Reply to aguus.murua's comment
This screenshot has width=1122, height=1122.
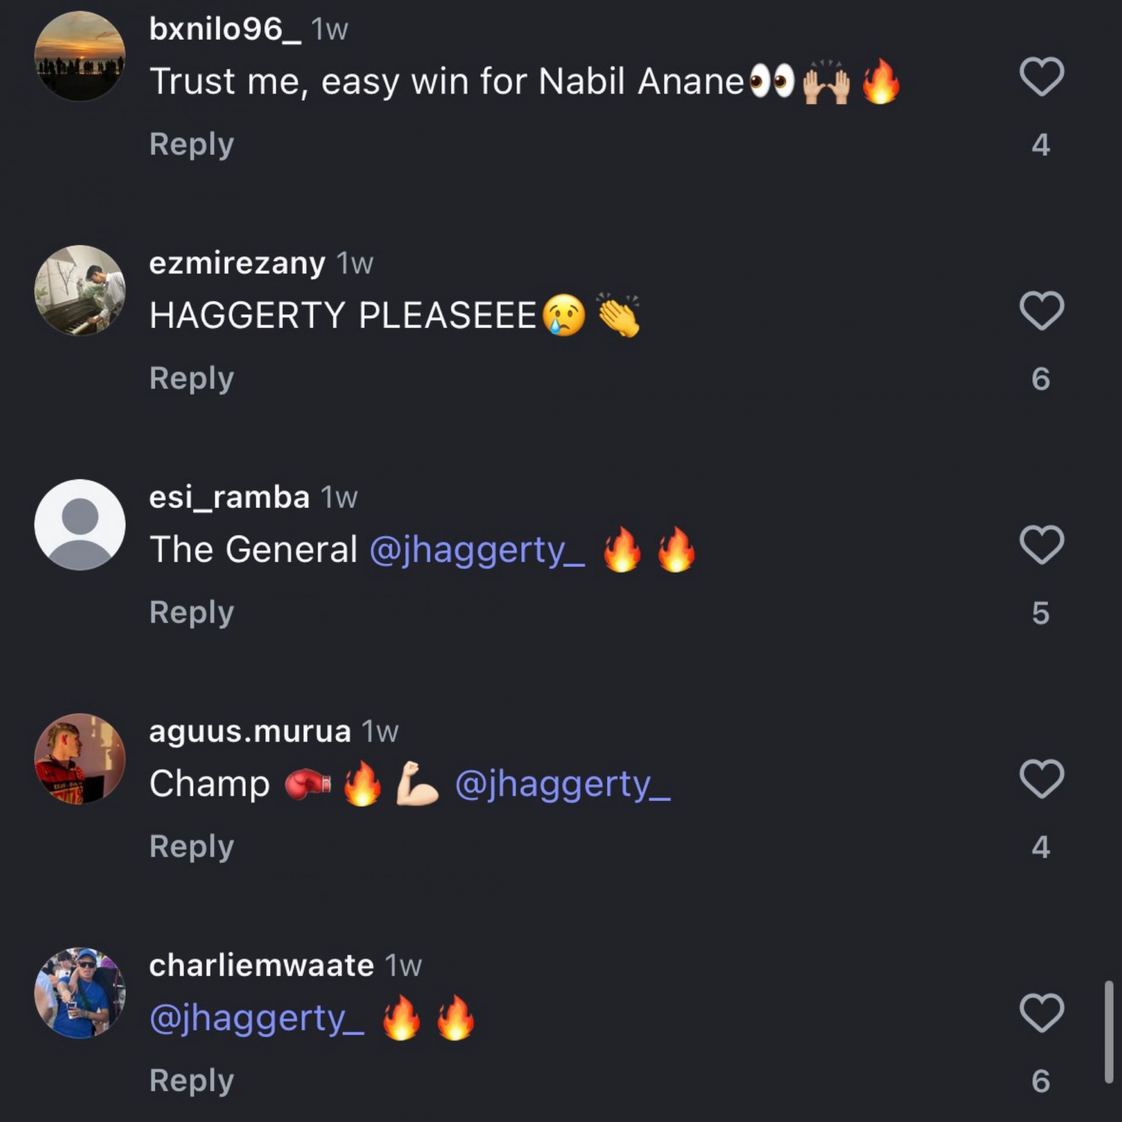coord(192,846)
